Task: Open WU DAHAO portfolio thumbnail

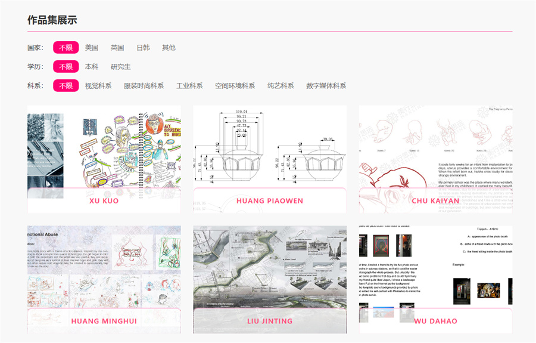Action: click(x=435, y=279)
